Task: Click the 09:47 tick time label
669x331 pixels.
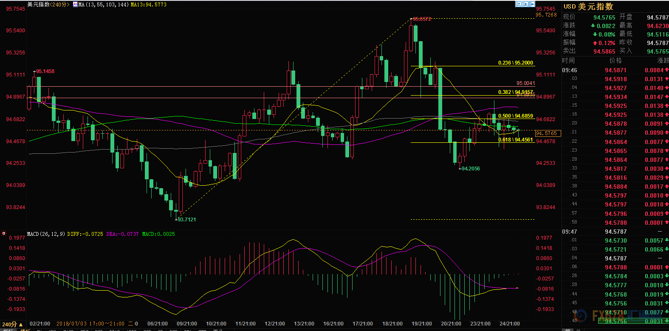Action: pyautogui.click(x=570, y=232)
